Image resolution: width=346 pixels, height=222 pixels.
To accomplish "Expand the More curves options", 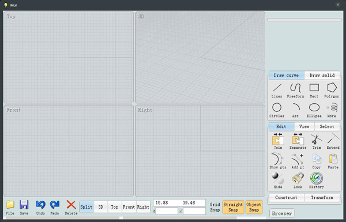I will point(332,110).
